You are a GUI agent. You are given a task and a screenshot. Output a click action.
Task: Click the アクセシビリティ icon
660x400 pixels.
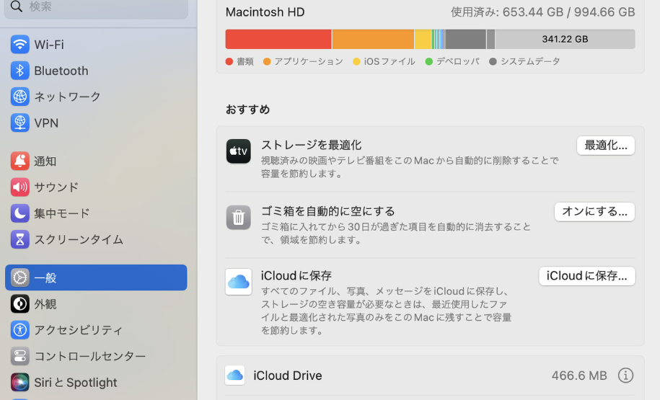(19, 330)
